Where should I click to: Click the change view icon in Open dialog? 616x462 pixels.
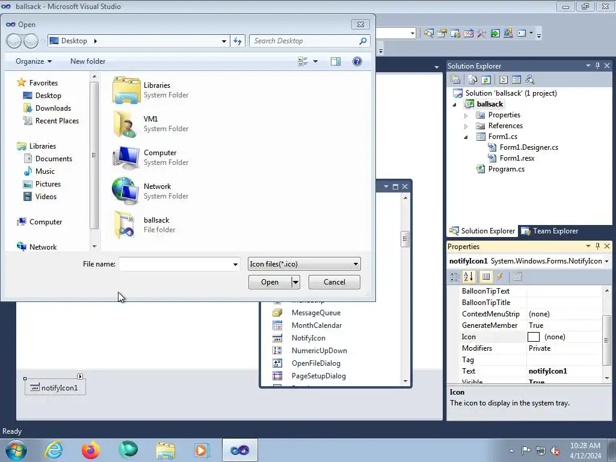(303, 61)
